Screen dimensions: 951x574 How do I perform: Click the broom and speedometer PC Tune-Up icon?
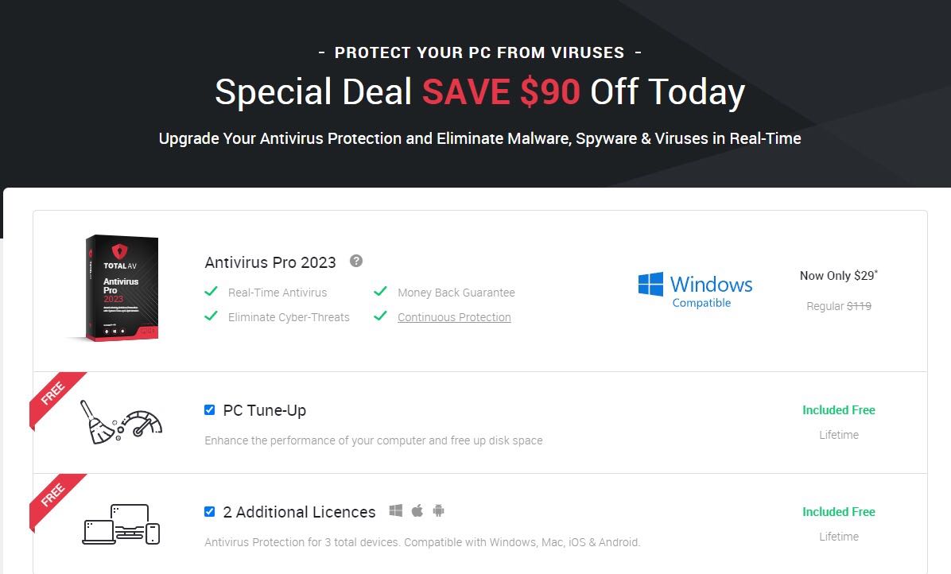[x=122, y=422]
